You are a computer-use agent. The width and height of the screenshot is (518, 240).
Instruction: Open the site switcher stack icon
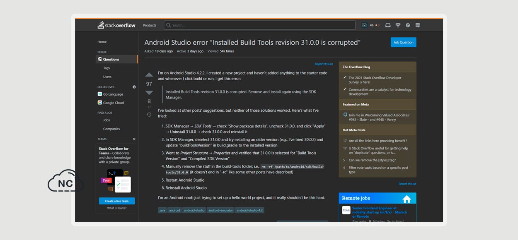click(418, 25)
